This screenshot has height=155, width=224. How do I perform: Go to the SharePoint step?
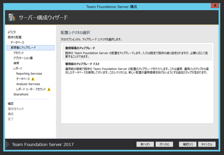pos(21,95)
